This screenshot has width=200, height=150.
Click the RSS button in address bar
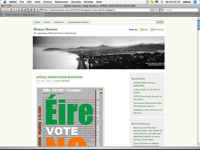tap(152, 10)
